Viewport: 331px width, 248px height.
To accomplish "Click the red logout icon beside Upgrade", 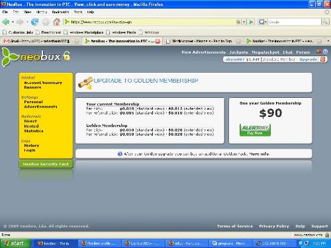I will [322, 60].
